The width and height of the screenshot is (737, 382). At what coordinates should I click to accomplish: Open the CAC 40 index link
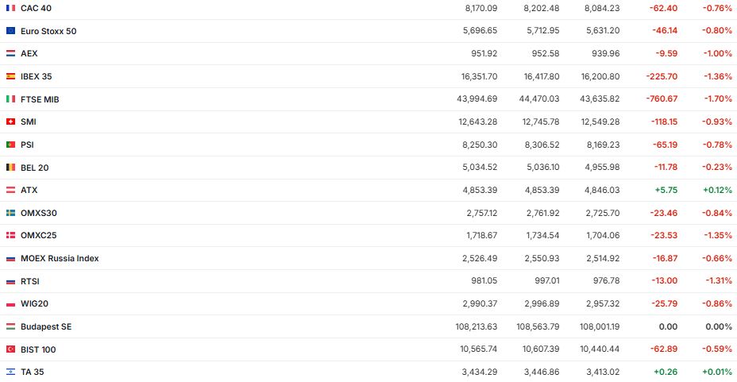click(x=36, y=8)
